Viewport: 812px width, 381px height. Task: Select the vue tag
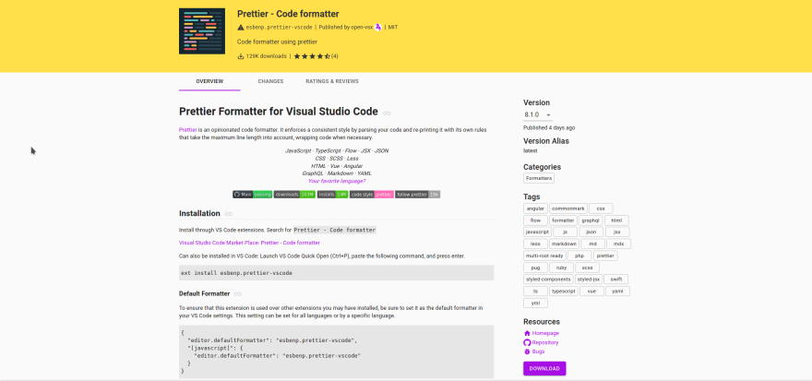click(x=591, y=292)
